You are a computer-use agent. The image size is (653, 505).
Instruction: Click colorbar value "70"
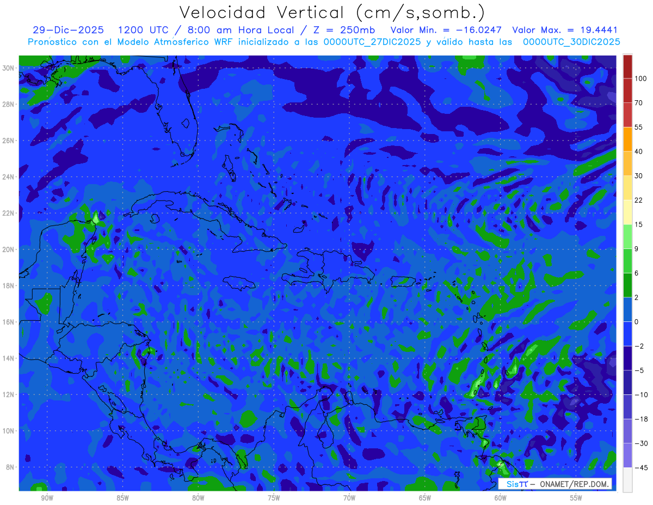(x=639, y=103)
